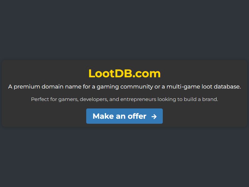Click the premium domain name description line
This screenshot has height=187, width=249.
(125, 87)
